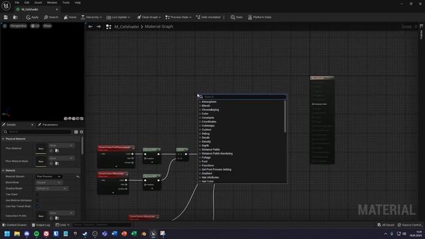Open the Live Update dropdown
The width and height of the screenshot is (425, 239).
pyautogui.click(x=118, y=17)
